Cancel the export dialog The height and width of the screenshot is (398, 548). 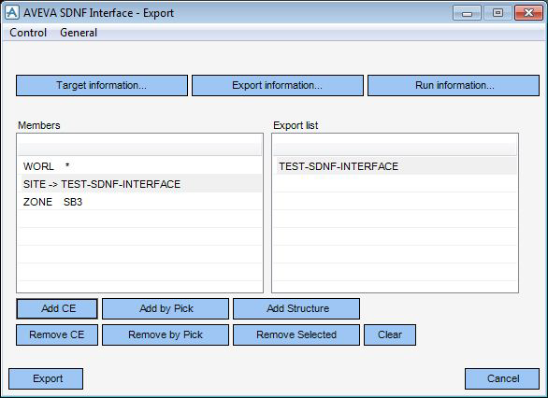point(502,378)
